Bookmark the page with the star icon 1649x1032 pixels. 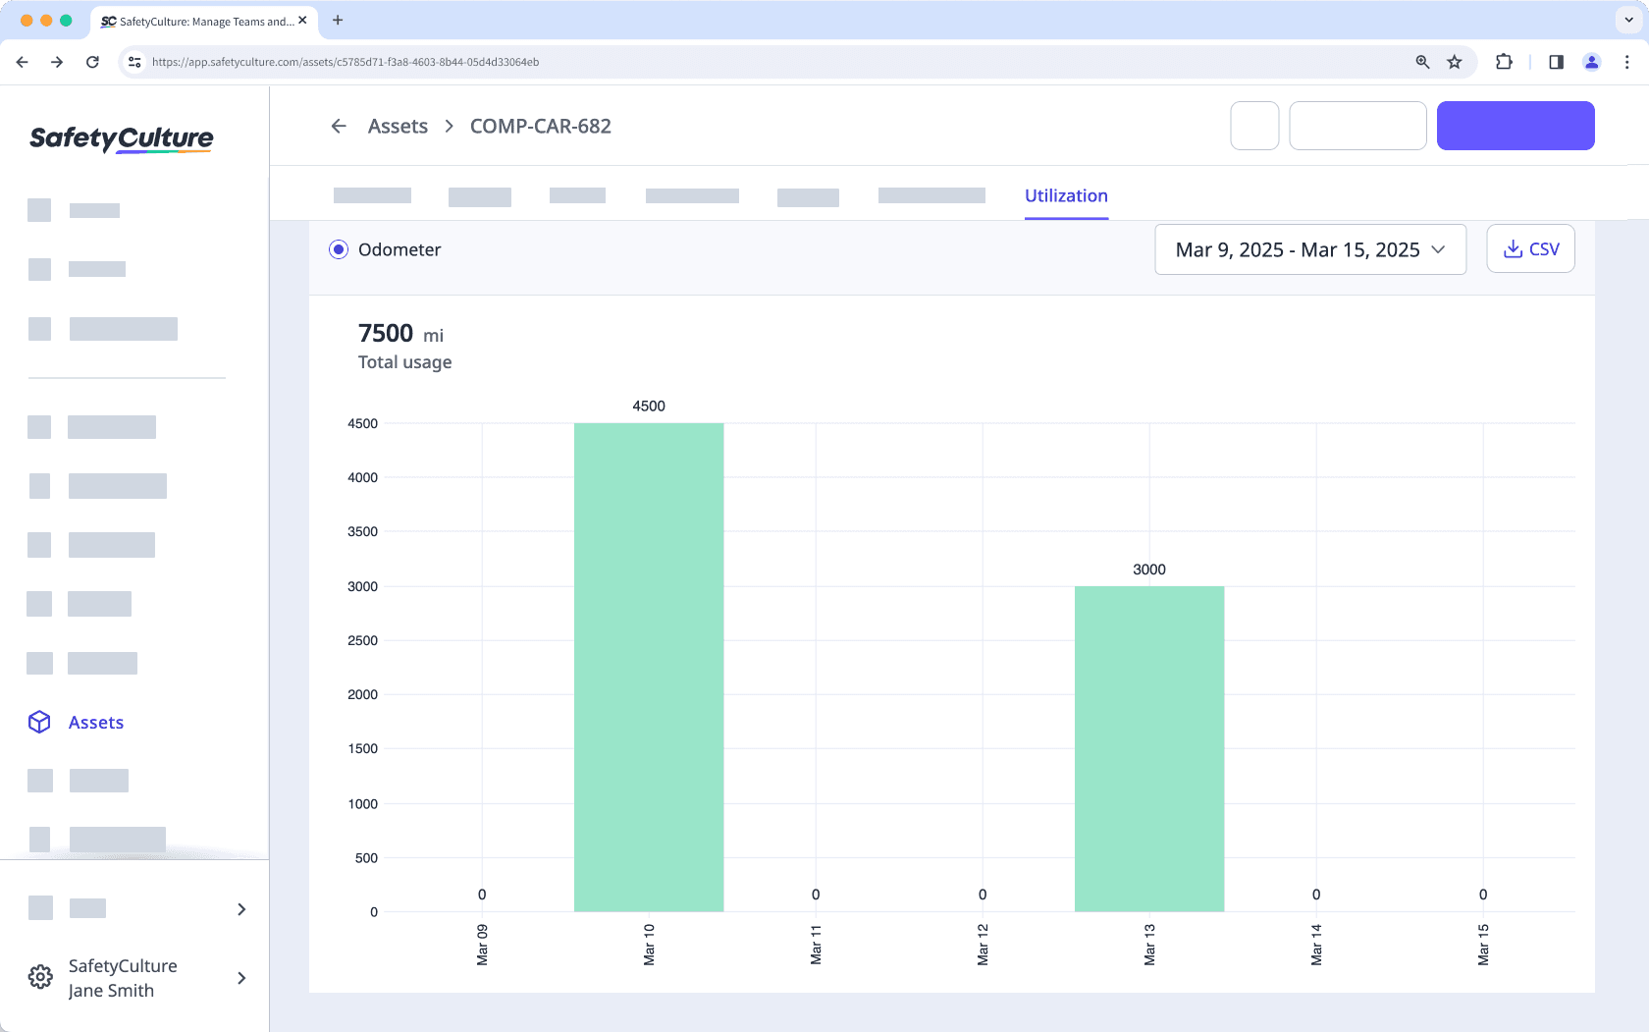coord(1455,61)
